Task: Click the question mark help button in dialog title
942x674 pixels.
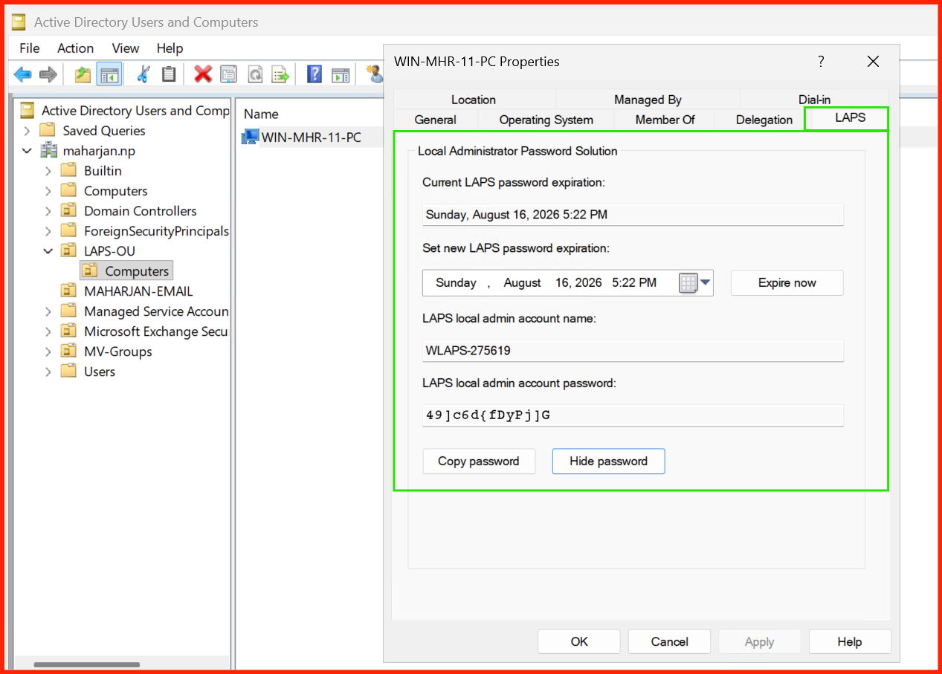Action: (x=821, y=62)
